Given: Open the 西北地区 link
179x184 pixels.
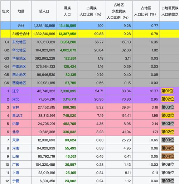Looking at the screenshot, I should (x=19, y=75).
